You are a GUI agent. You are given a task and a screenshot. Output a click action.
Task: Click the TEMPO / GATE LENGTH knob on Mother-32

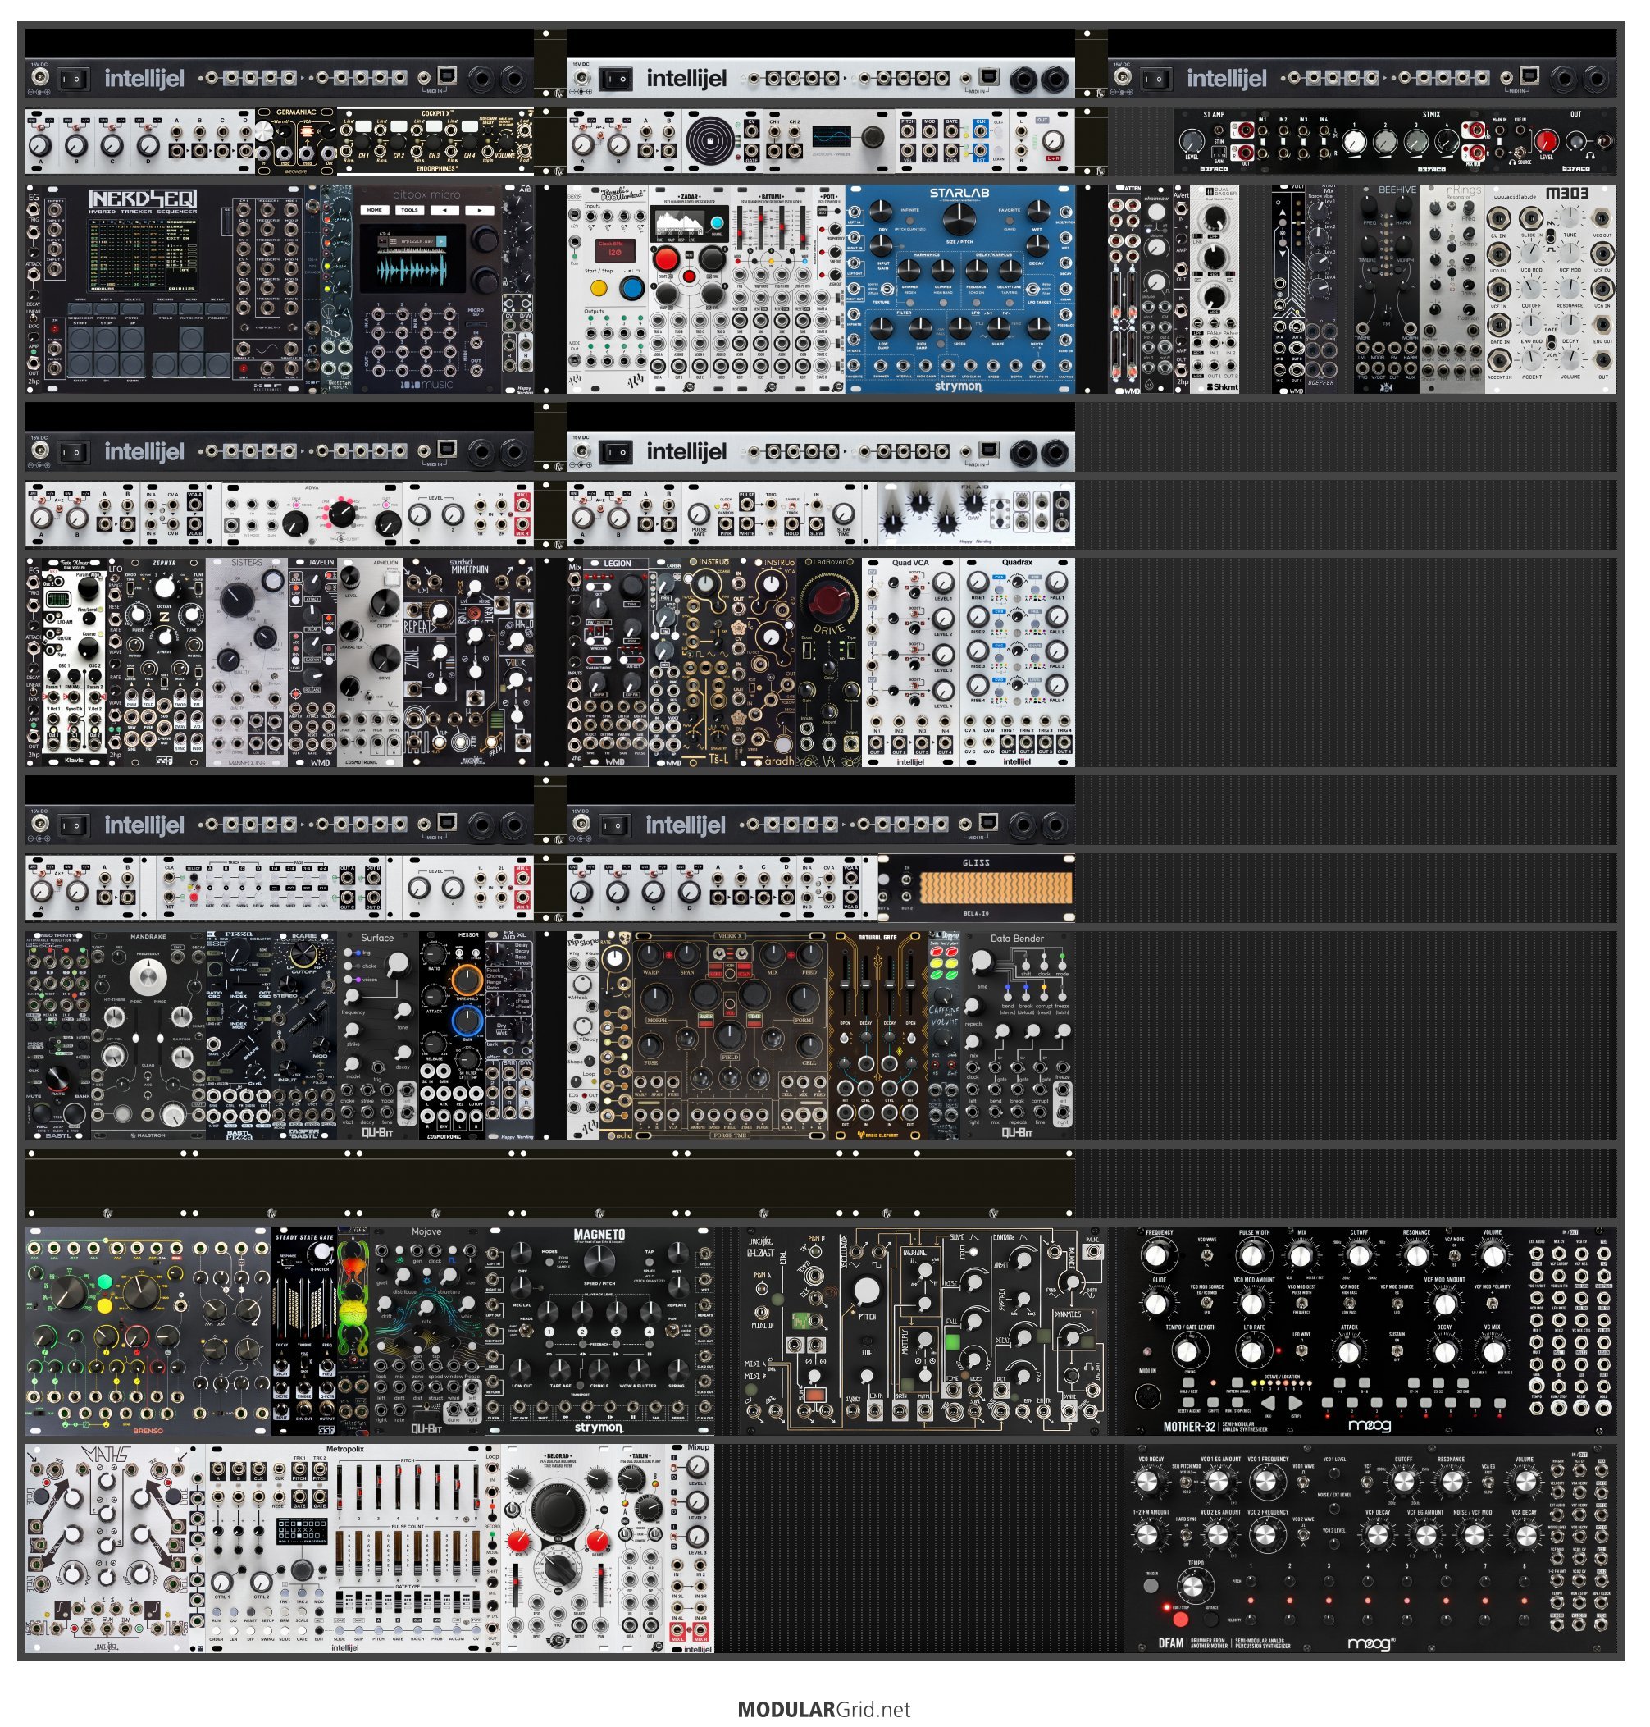(1188, 1350)
